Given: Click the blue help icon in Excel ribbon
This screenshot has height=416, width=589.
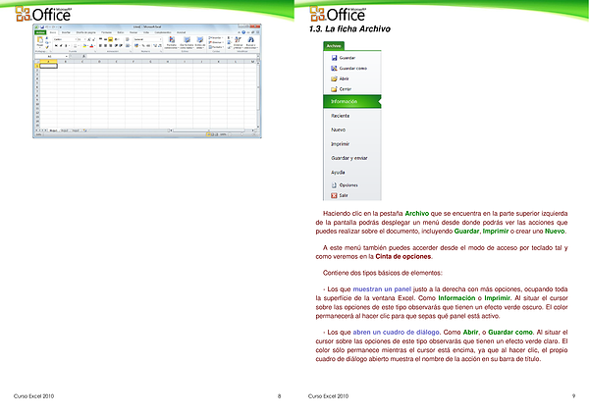Looking at the screenshot, I should pos(243,32).
